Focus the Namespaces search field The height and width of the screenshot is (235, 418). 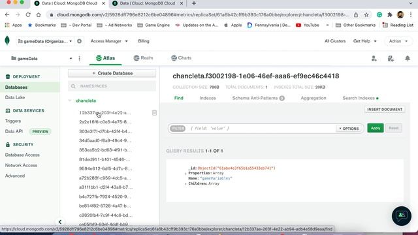112,86
